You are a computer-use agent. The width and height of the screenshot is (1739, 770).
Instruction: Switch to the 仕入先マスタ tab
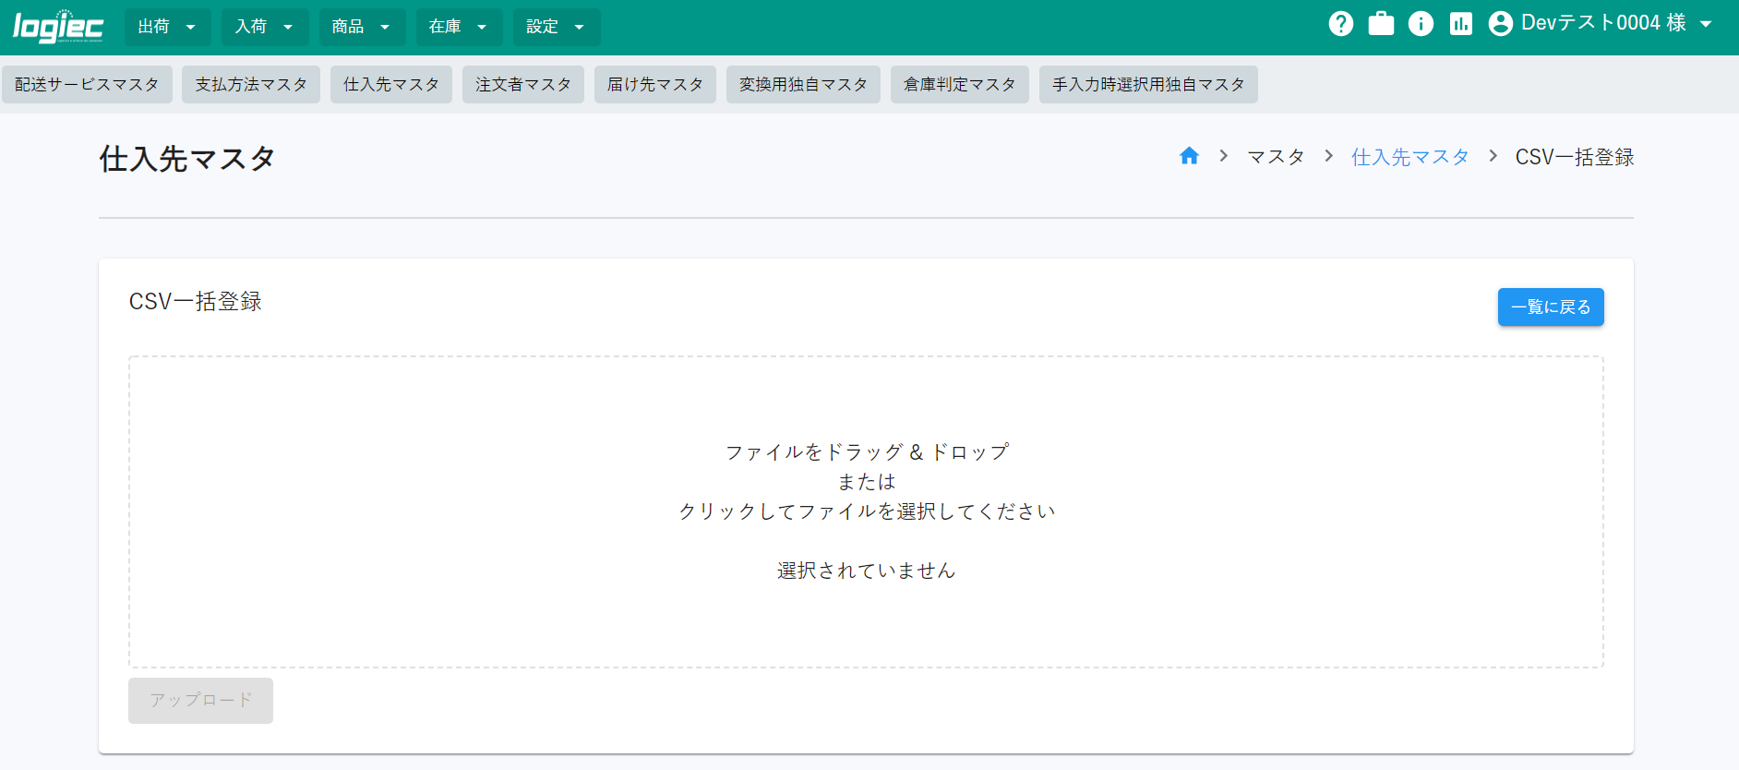(391, 84)
